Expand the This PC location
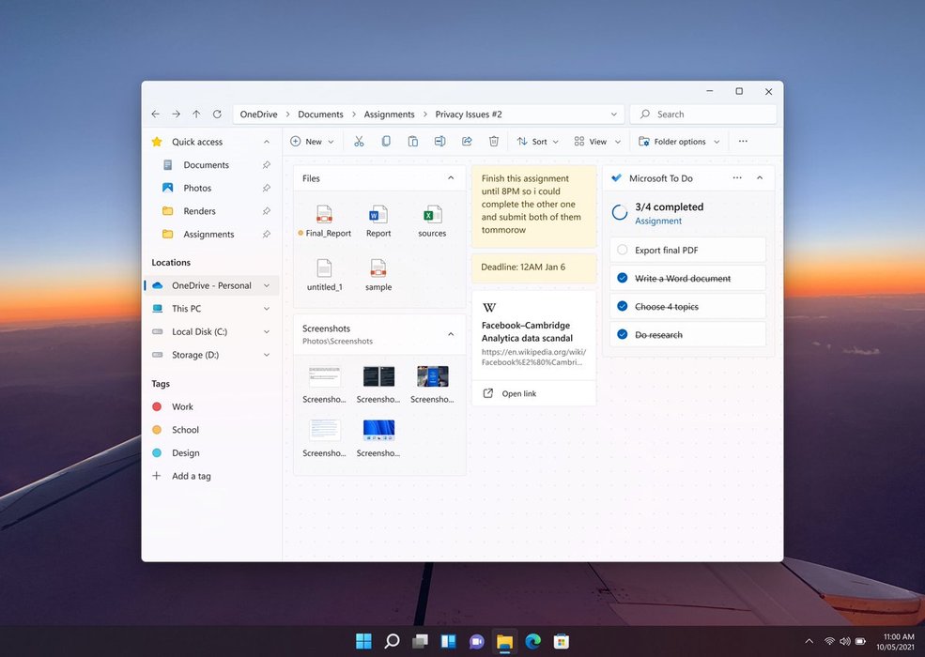The height and width of the screenshot is (657, 925). click(x=267, y=309)
